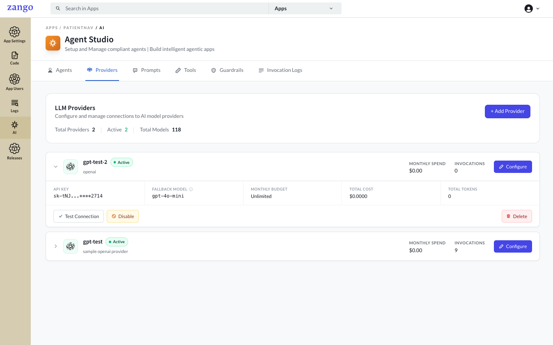The width and height of the screenshot is (553, 345).
Task: Select the AI sidebar item
Action: point(15,128)
